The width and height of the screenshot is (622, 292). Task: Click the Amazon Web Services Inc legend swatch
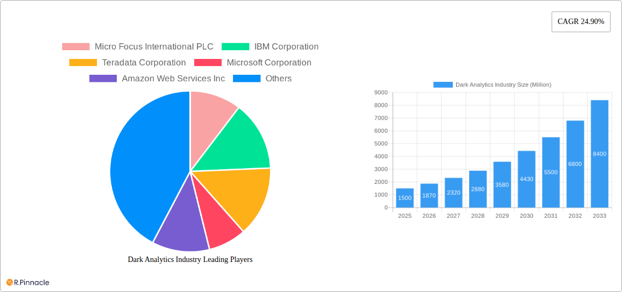point(103,79)
